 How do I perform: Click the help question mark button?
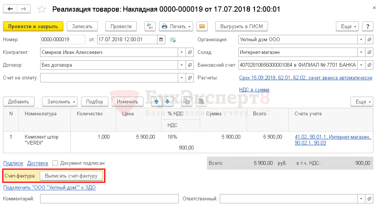pos(368,26)
